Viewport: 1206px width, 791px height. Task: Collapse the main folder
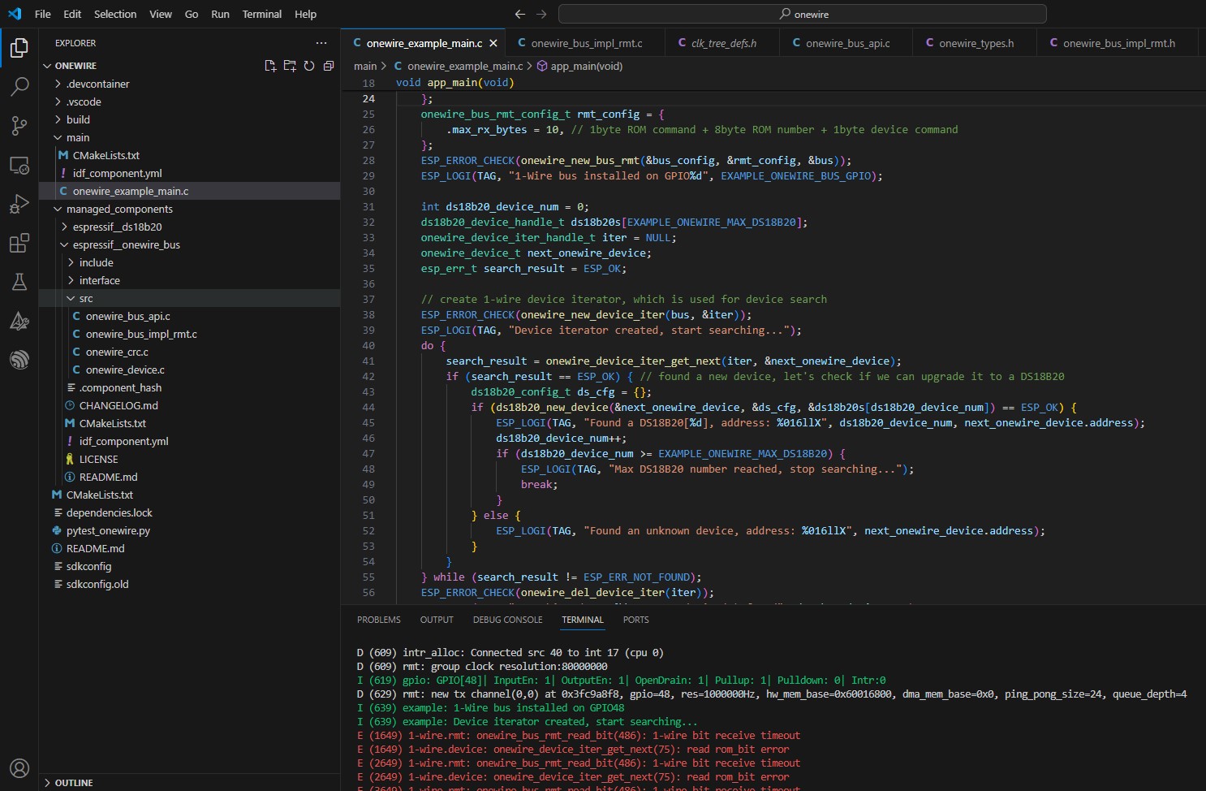pos(190,137)
